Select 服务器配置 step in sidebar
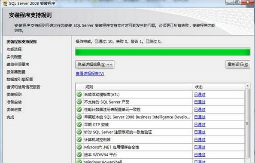The height and width of the screenshot is (163, 255). (16, 72)
